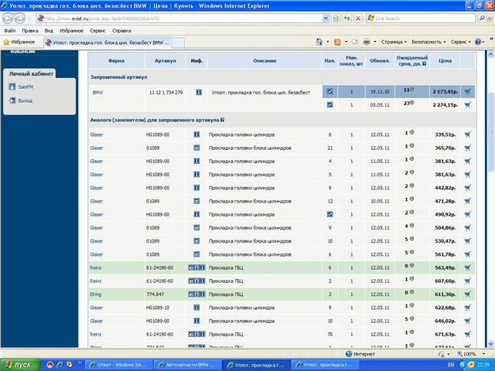Click the Выход logout link
Image resolution: width=495 pixels, height=371 pixels.
26,101
